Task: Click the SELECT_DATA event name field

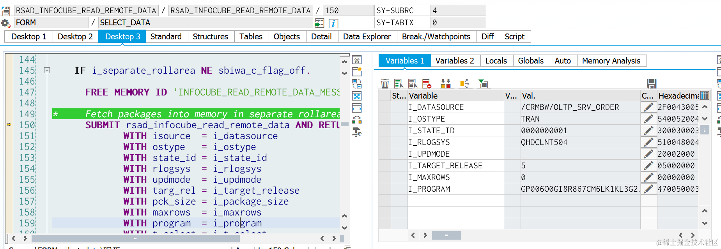Action: [x=205, y=23]
